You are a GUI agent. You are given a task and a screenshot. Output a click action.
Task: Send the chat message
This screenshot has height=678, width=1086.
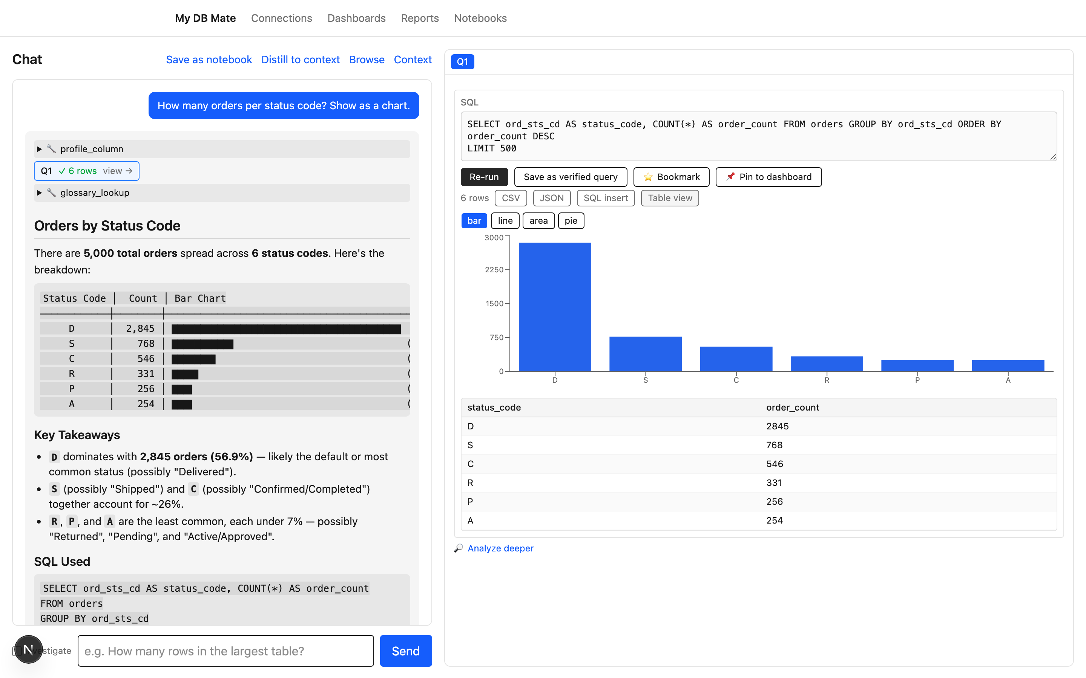[405, 651]
